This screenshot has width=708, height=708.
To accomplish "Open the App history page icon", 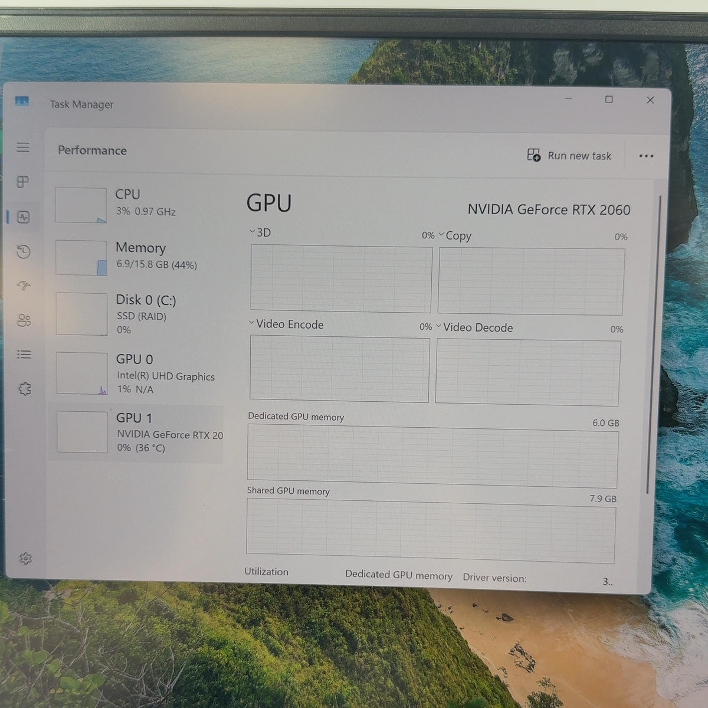I will (24, 252).
